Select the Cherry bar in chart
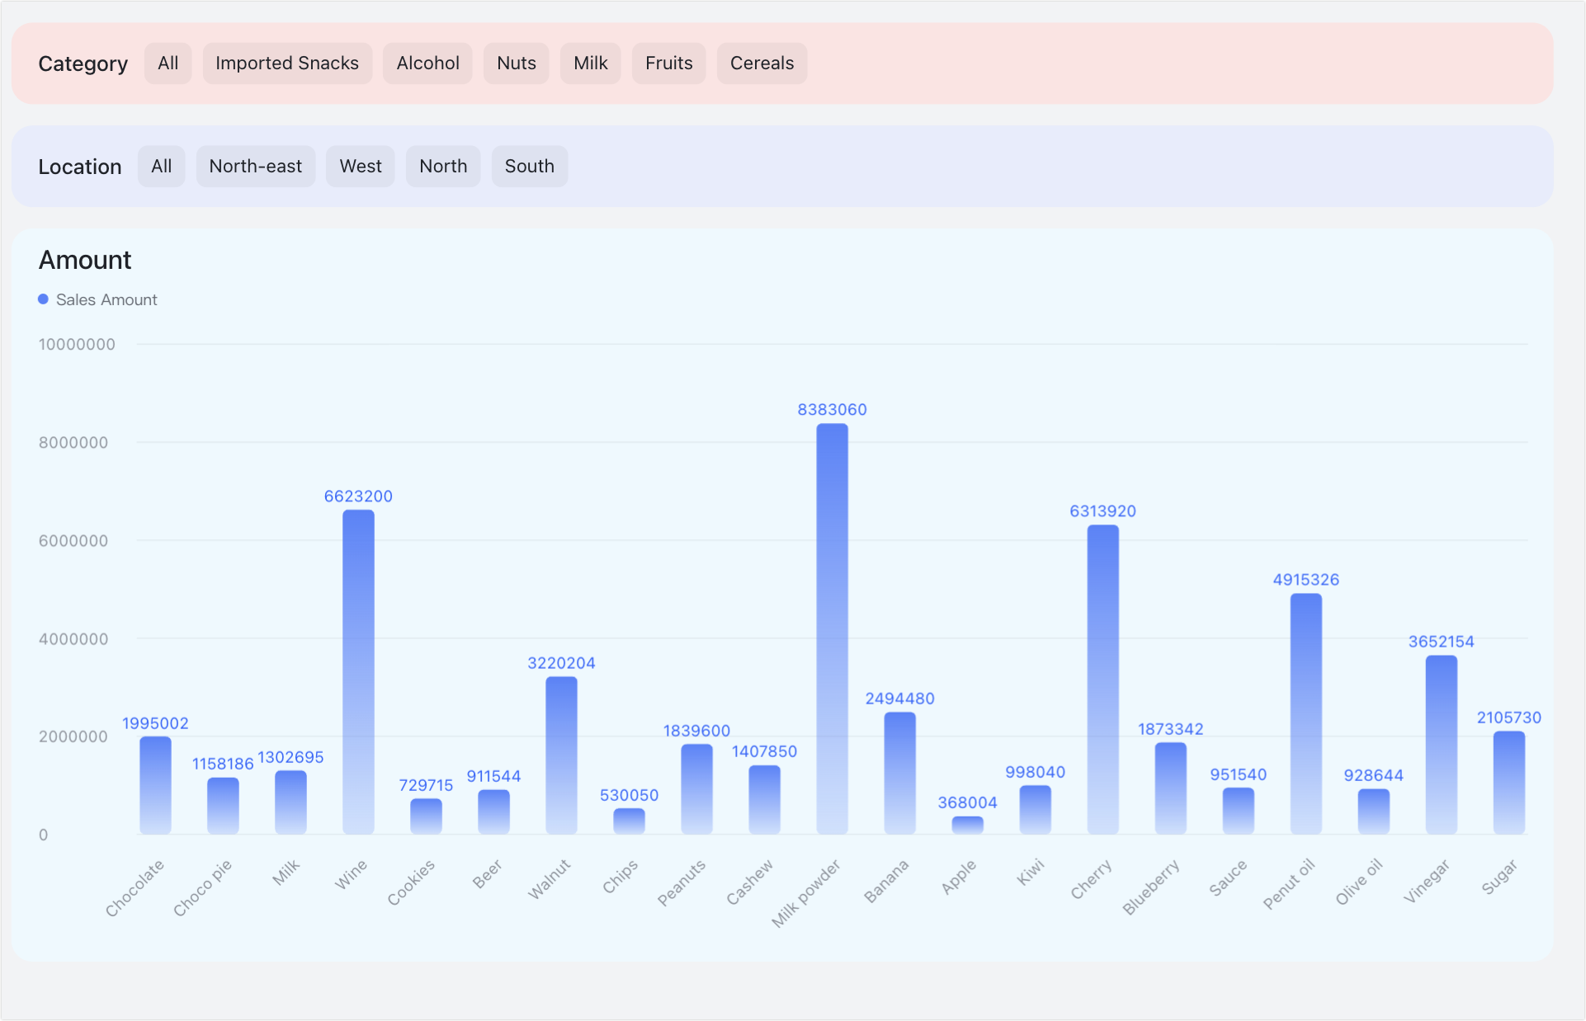The width and height of the screenshot is (1586, 1021). coord(1102,680)
